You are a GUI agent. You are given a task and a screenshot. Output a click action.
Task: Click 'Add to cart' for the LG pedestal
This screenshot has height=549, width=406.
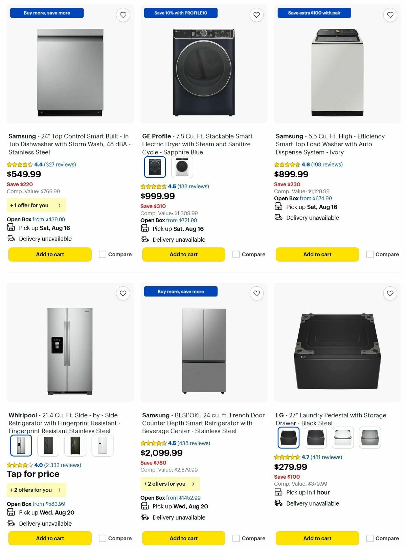pos(317,538)
